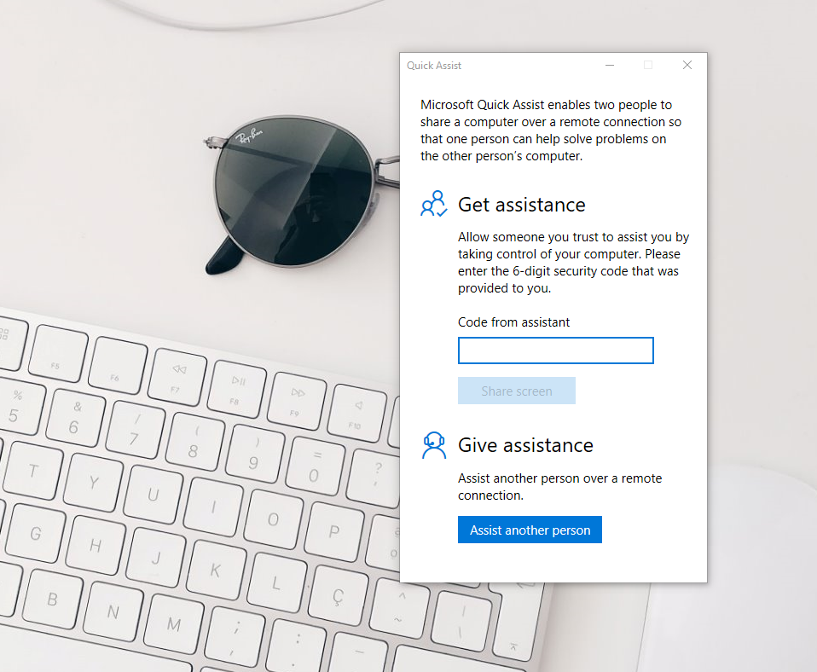
Task: Click the sunglasses lens on the wallpaper
Action: (x=293, y=191)
